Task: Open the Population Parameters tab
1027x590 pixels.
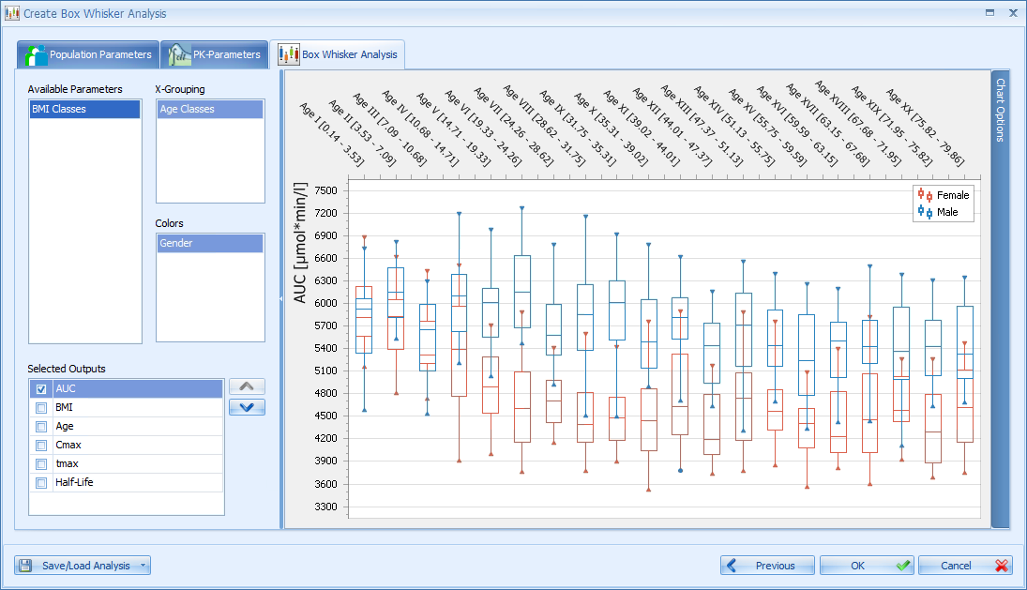Action: point(88,55)
